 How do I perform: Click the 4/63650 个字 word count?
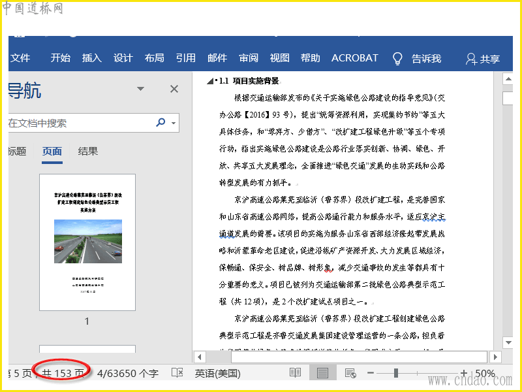tap(128, 373)
